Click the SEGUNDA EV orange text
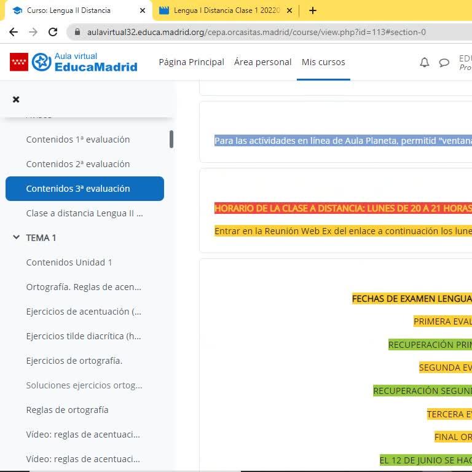The width and height of the screenshot is (472, 472). pos(445,368)
